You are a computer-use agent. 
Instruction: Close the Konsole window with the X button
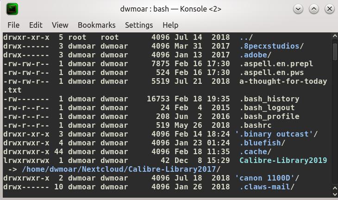[330, 9]
